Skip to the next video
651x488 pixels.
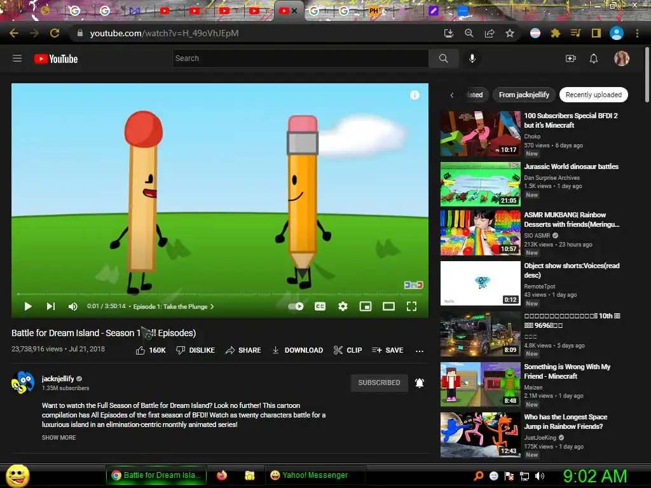click(51, 306)
